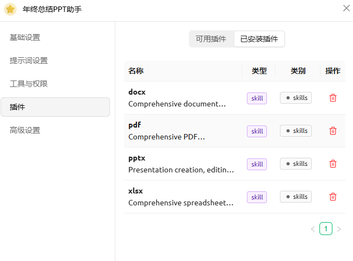353x261 pixels.
Task: Select 工具与权限 in the sidebar
Action: 29,84
